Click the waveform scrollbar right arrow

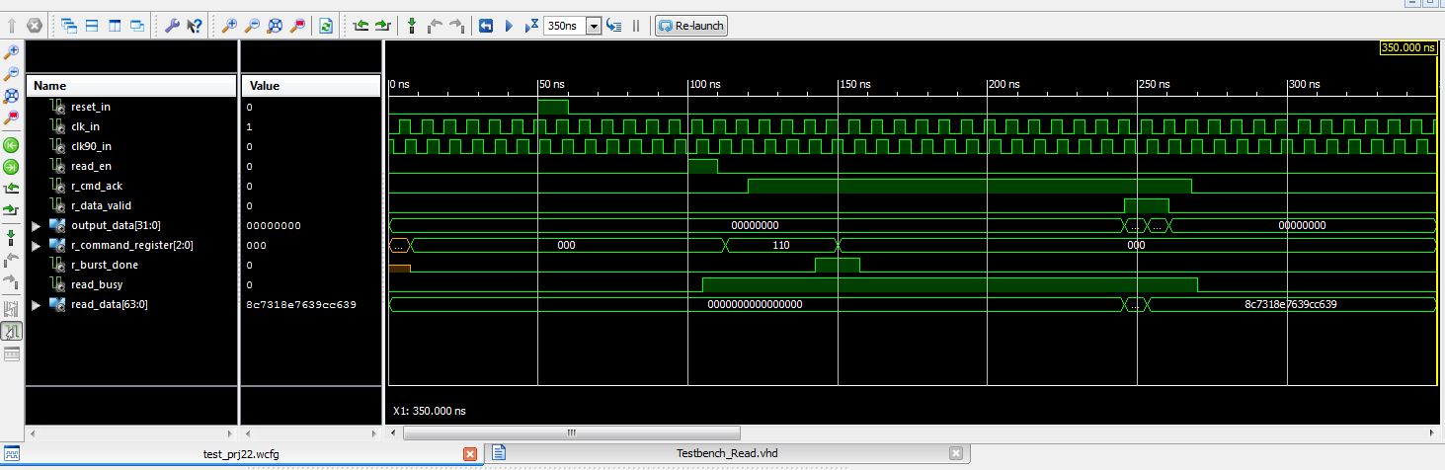tap(1433, 432)
